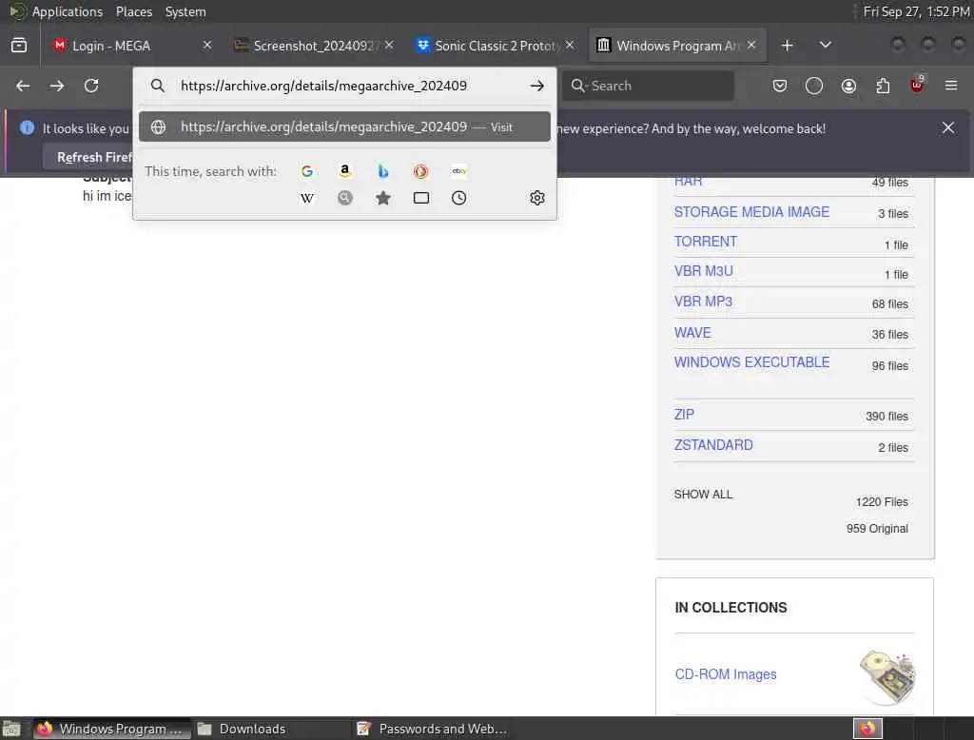
Task: Open Firefox View icon
Action: (19, 46)
